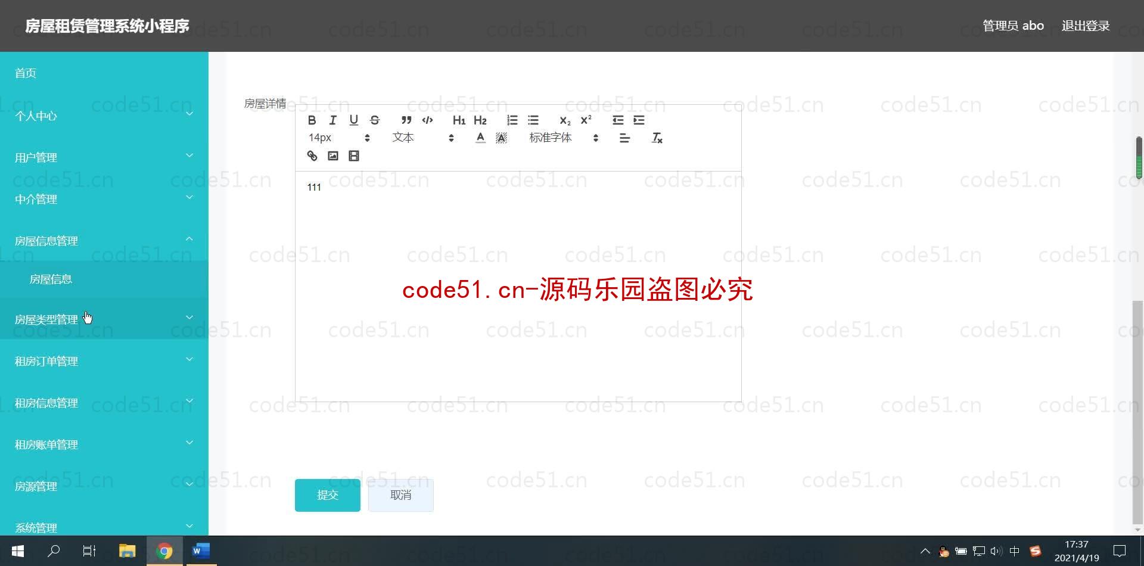
Task: Switch to Chrome on the taskbar
Action: tap(164, 551)
